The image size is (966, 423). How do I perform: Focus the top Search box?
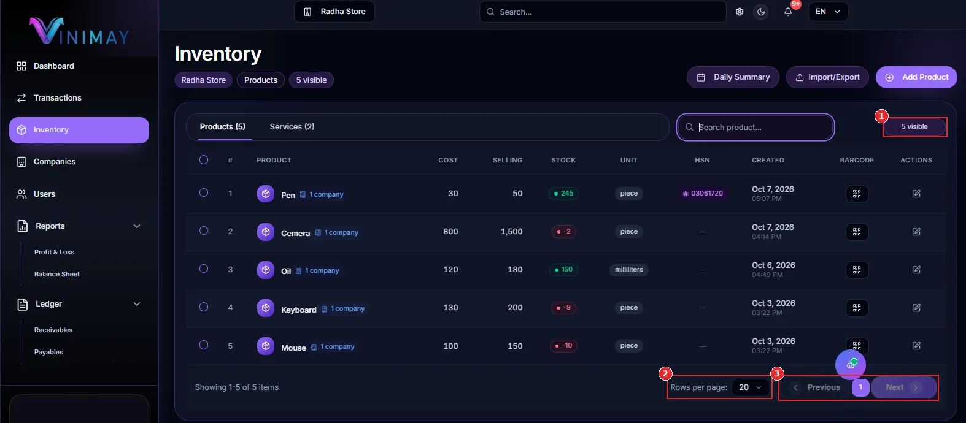pos(603,12)
